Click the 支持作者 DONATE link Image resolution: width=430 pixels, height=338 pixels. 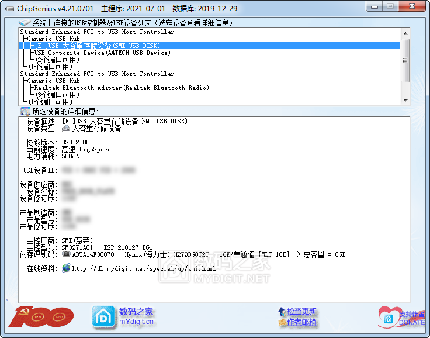point(412,318)
